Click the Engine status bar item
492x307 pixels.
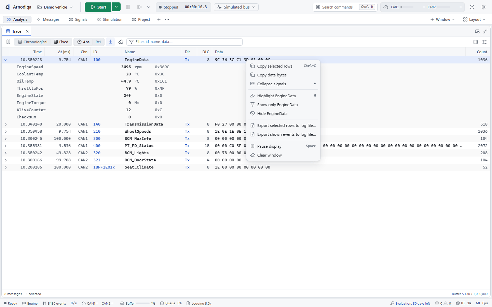pos(30,303)
